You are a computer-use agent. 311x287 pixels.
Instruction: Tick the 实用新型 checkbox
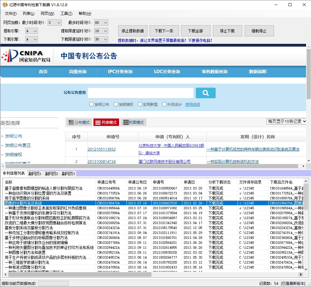tap(140, 104)
